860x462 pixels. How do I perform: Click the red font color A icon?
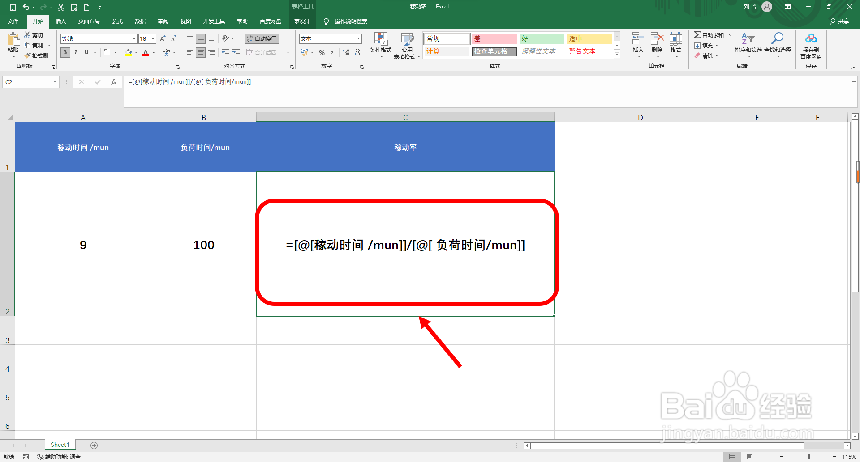coord(145,52)
